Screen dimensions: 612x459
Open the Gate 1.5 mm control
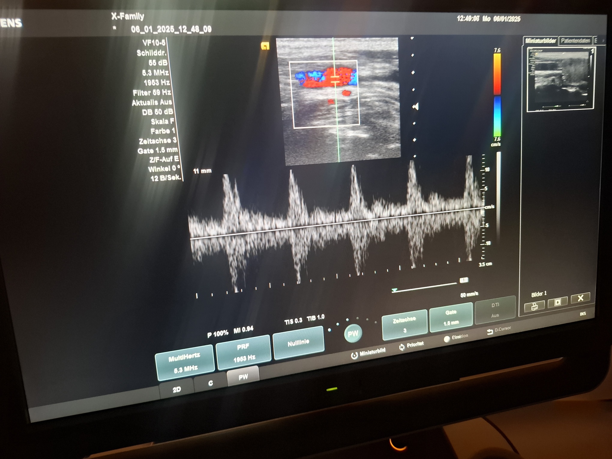click(x=451, y=317)
